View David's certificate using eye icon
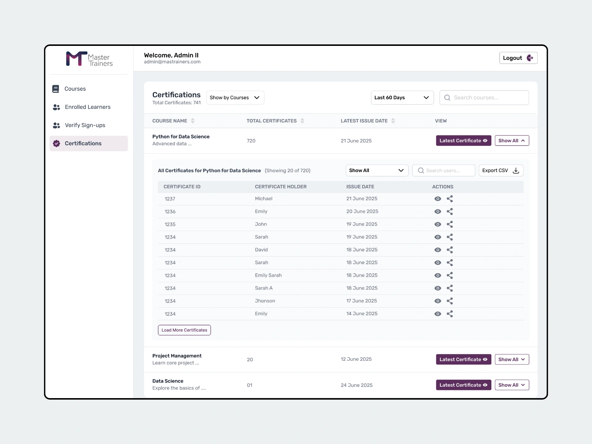 click(438, 250)
